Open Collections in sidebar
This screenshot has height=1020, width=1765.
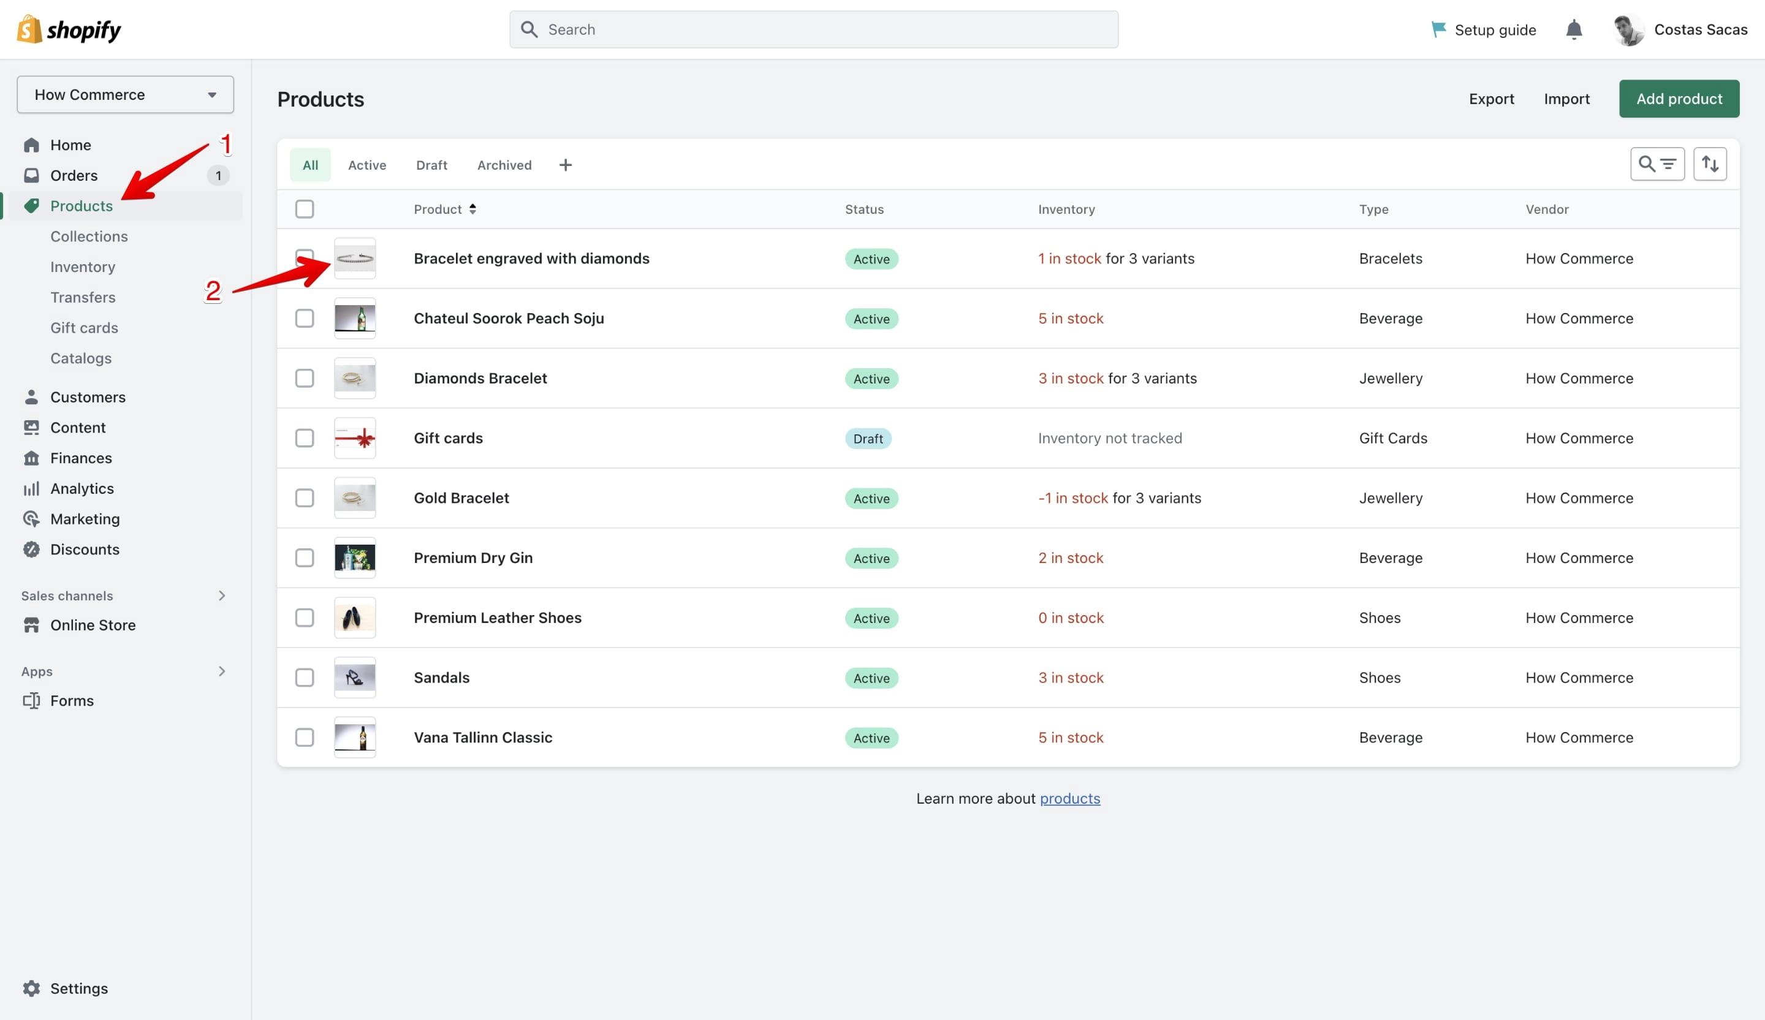coord(89,236)
